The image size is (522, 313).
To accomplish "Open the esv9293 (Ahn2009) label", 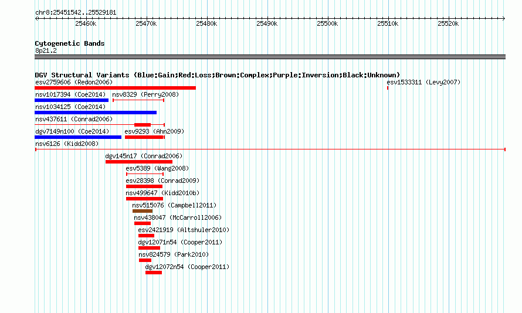I will click(154, 131).
